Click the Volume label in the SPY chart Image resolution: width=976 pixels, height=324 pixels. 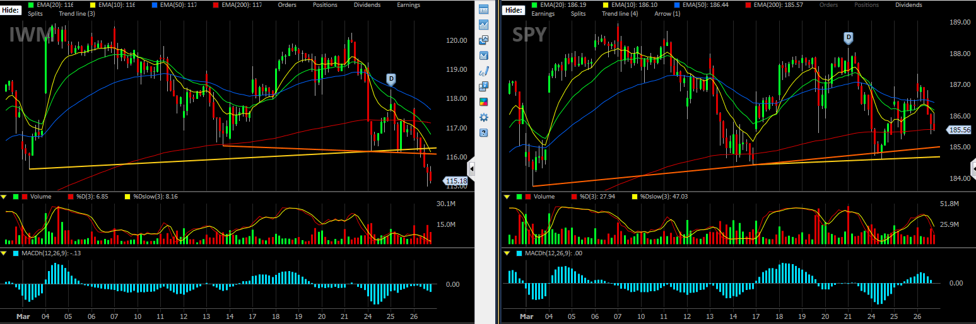pyautogui.click(x=543, y=197)
